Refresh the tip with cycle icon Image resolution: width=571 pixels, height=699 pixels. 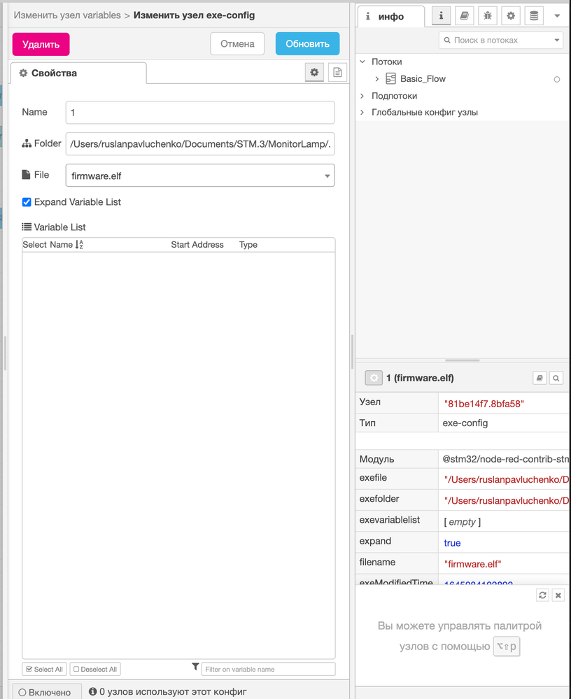[x=542, y=595]
